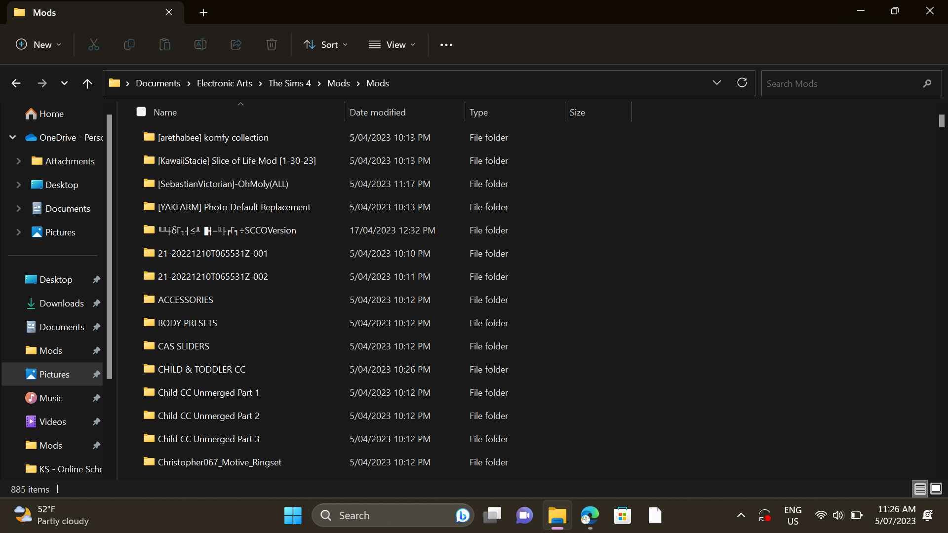948x533 pixels.
Task: Open Microsoft Store from taskbar
Action: tap(622, 516)
